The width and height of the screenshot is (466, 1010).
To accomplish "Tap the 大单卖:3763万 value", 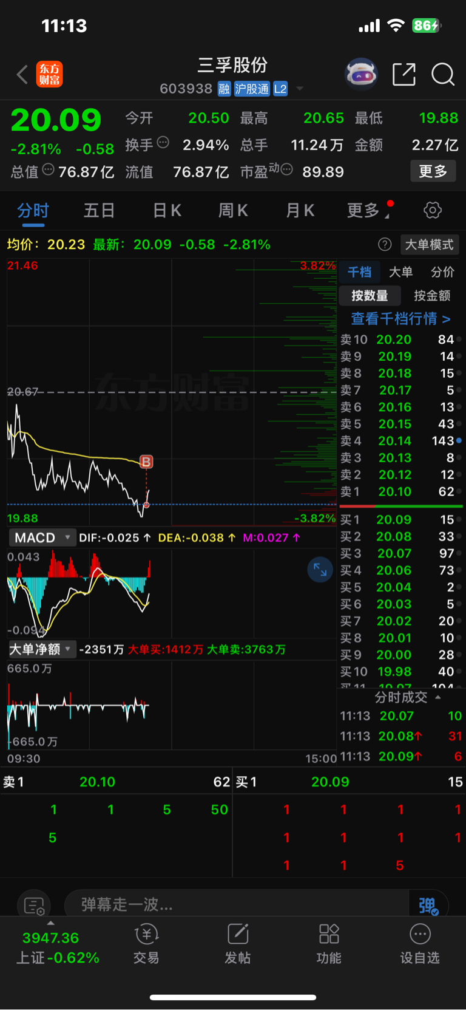I will 246,649.
